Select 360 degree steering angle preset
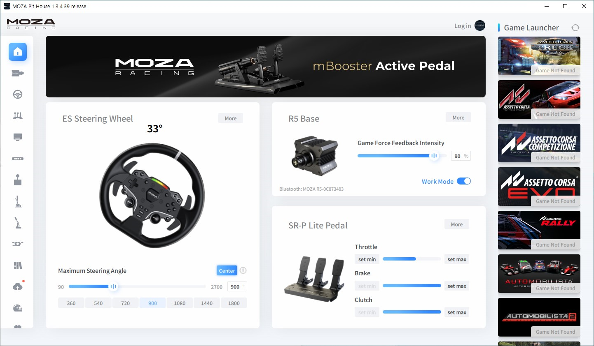 [x=71, y=303]
